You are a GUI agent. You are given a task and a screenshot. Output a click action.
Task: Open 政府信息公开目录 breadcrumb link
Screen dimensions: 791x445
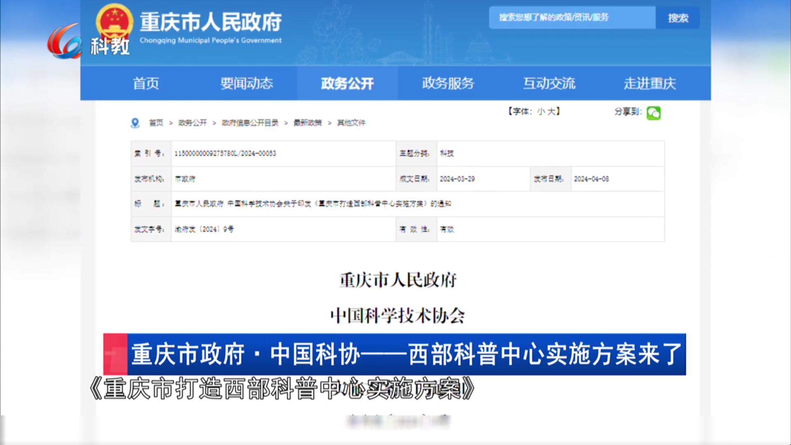point(250,123)
